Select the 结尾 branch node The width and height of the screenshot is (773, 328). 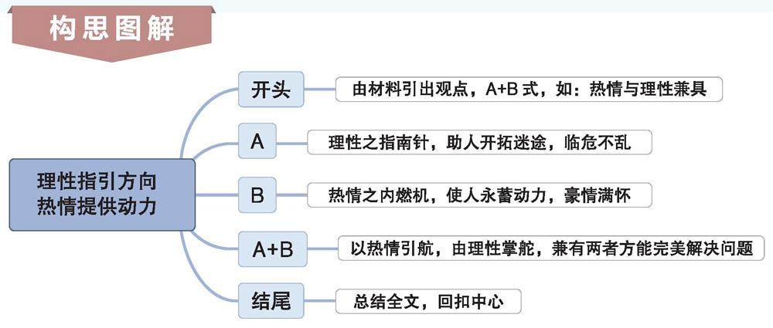point(270,300)
